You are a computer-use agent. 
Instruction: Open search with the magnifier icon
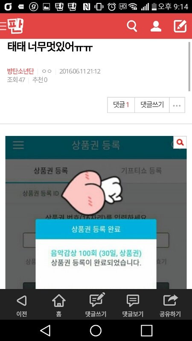132,26
